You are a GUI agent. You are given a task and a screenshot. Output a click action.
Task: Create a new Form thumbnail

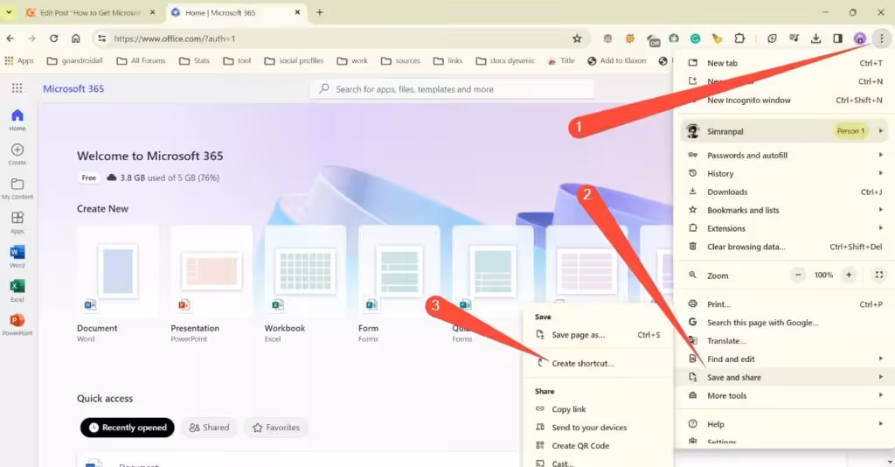point(399,270)
